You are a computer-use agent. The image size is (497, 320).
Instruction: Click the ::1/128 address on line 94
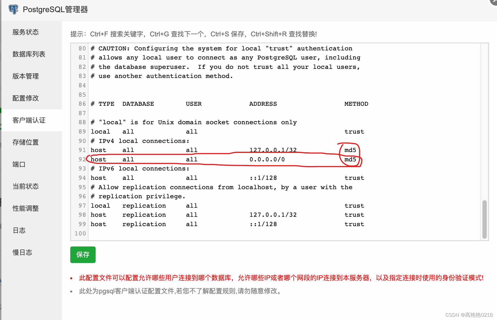pos(263,178)
